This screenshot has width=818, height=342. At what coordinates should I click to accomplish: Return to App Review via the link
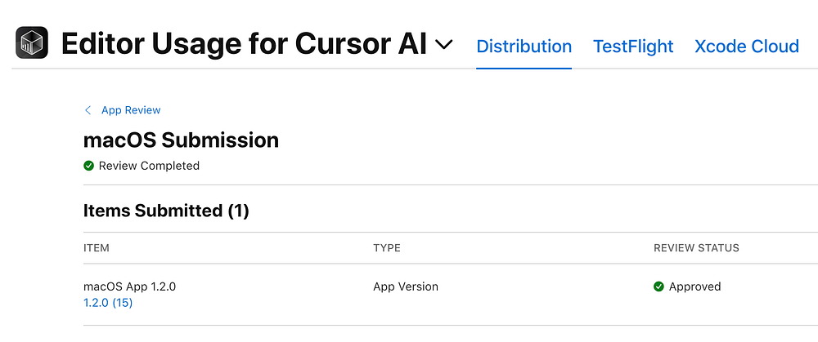pyautogui.click(x=131, y=110)
